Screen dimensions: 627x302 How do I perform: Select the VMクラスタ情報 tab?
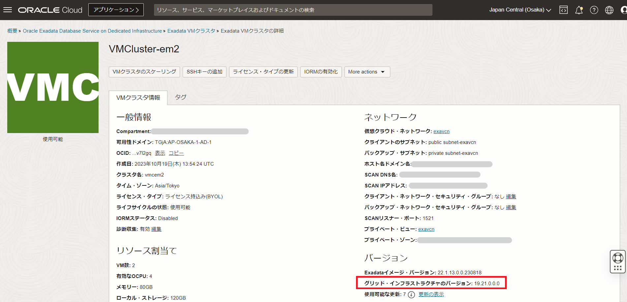(138, 98)
